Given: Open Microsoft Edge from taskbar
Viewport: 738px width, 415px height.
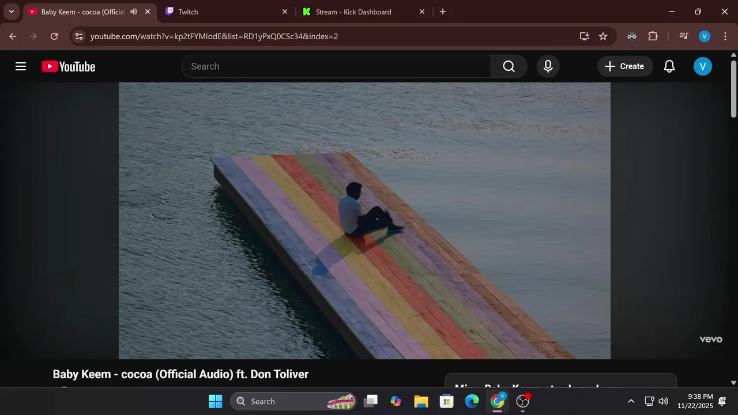Looking at the screenshot, I should point(472,401).
